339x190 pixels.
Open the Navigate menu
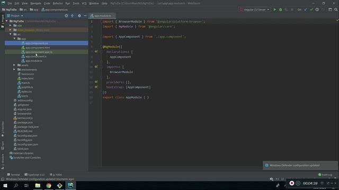coord(35,3)
